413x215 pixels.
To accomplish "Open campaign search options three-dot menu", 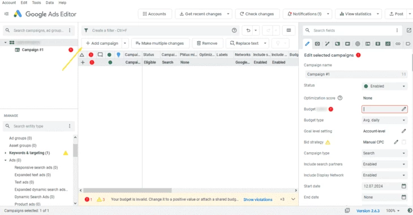I will 70,31.
